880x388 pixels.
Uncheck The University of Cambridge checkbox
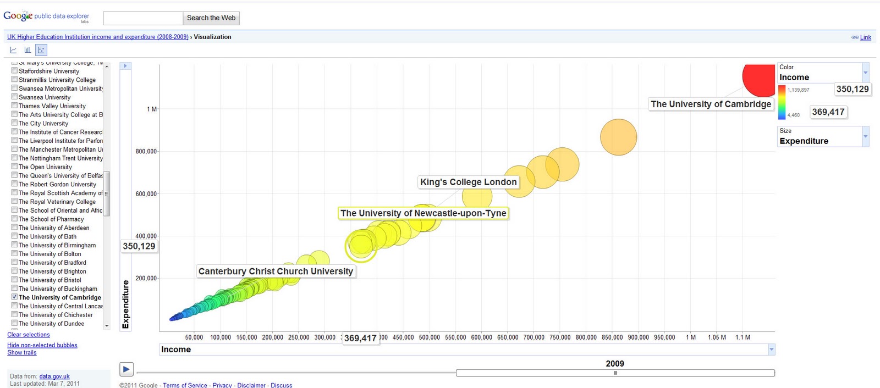pyautogui.click(x=14, y=297)
